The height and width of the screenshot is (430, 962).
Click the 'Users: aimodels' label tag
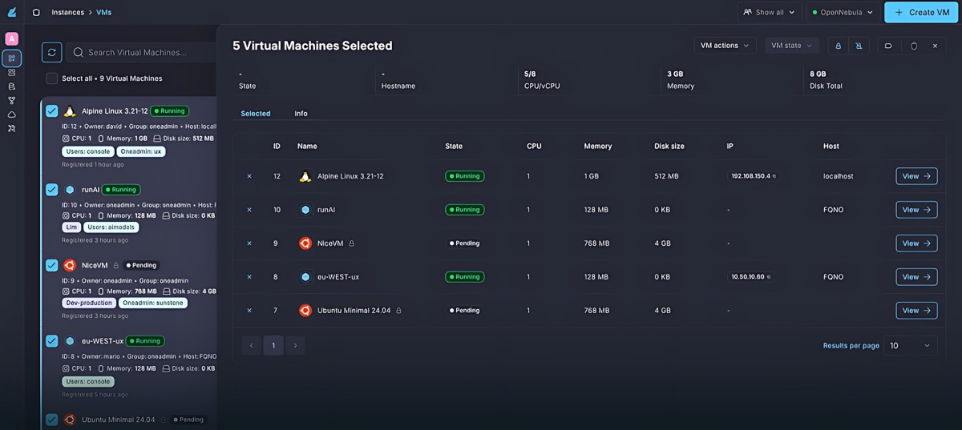tap(111, 227)
